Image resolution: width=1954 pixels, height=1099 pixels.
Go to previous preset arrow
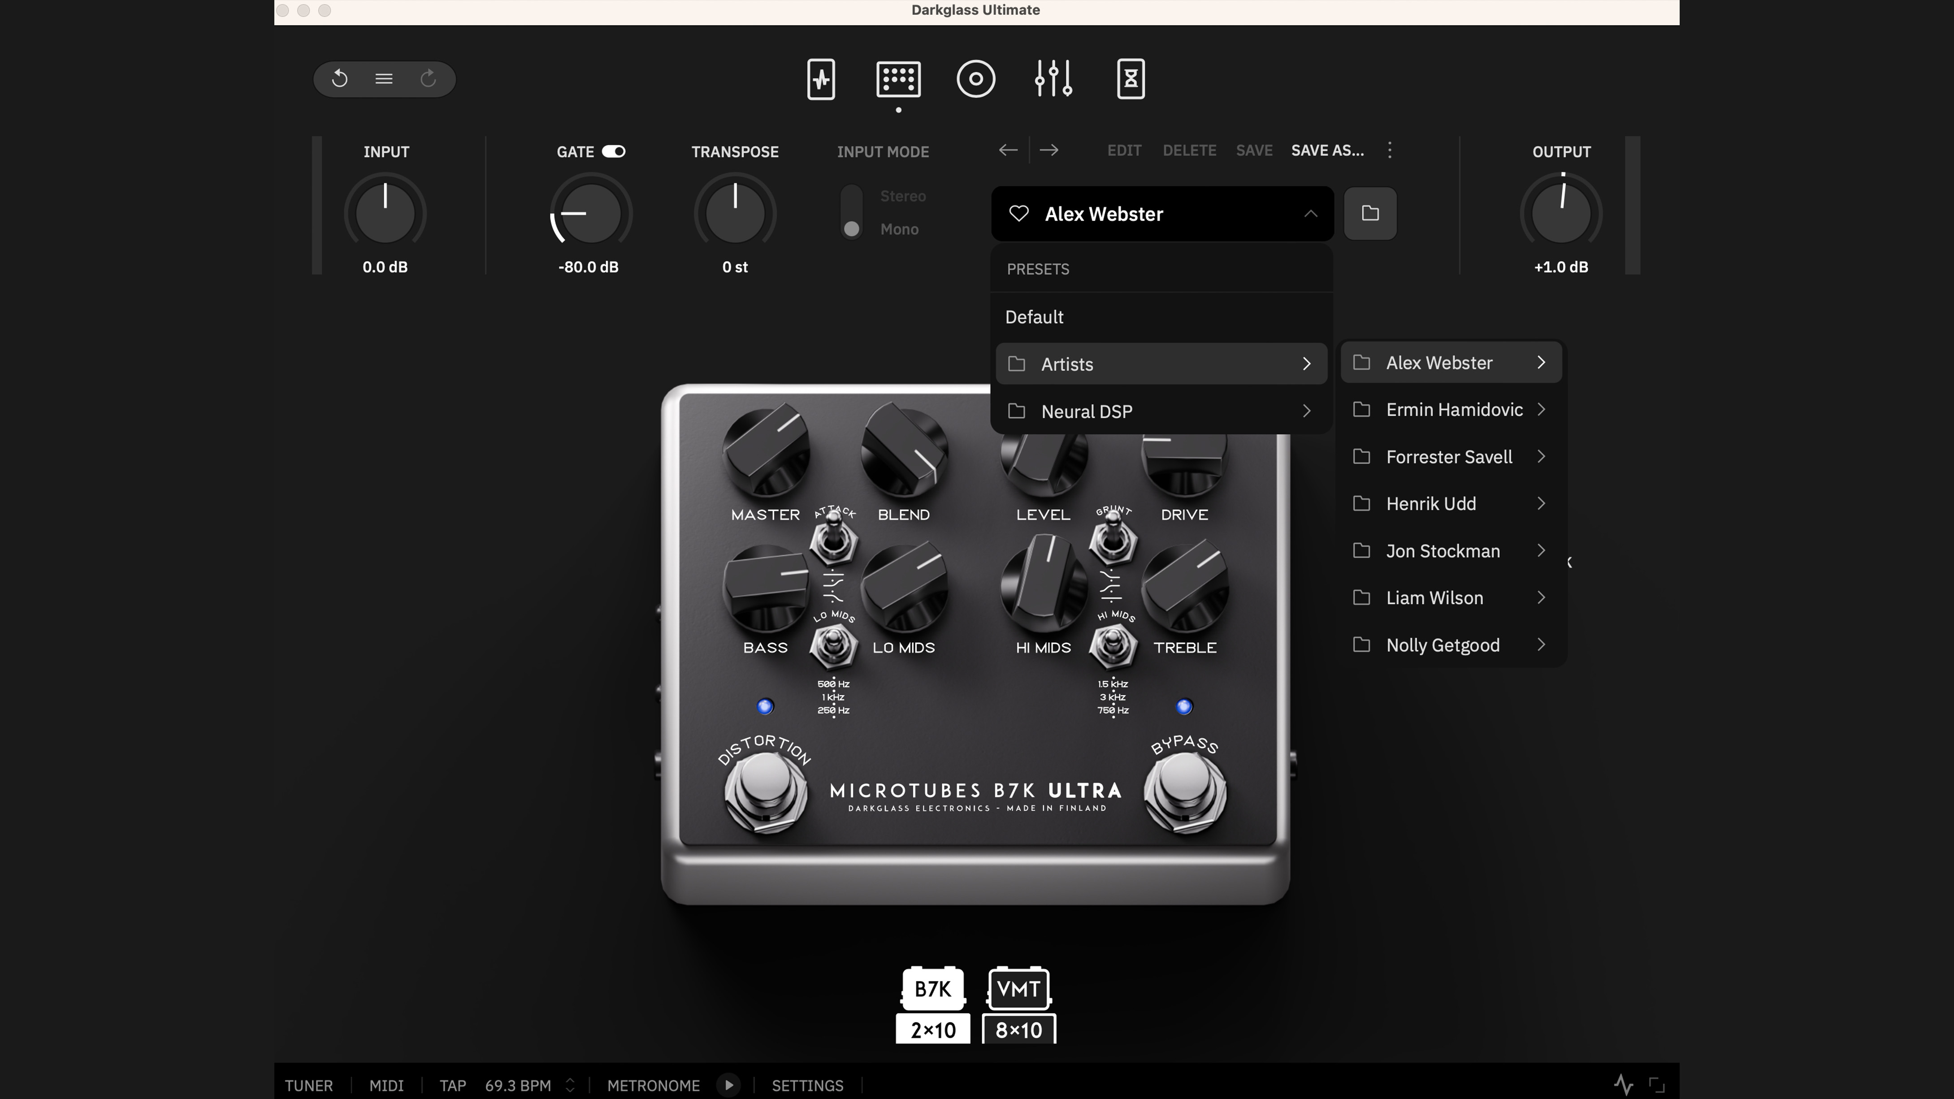(x=1007, y=150)
